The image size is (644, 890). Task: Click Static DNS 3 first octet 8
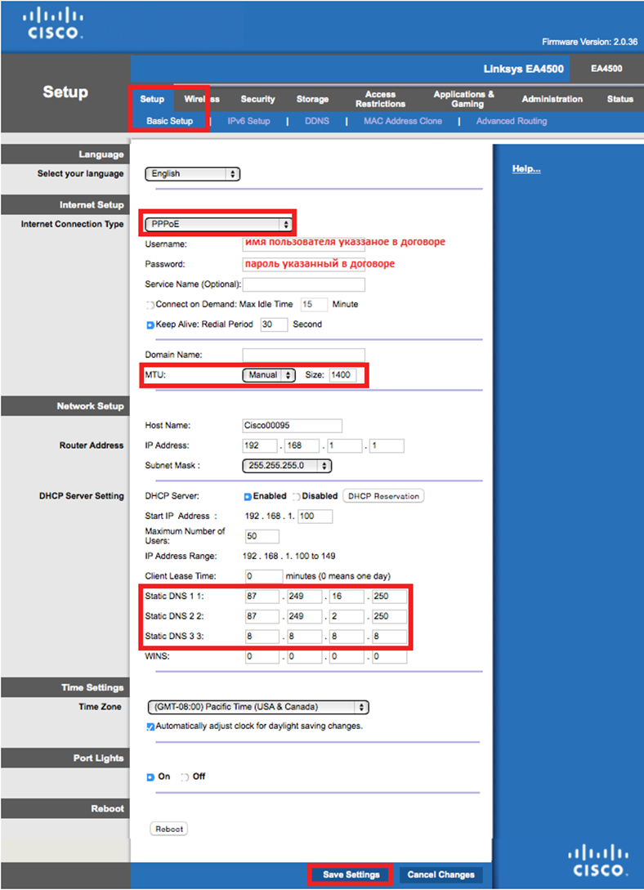[x=262, y=637]
